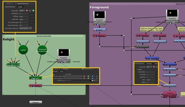Screen dimensions: 185x107
Task: Click the min shininess value field
Action: coord(24,22)
